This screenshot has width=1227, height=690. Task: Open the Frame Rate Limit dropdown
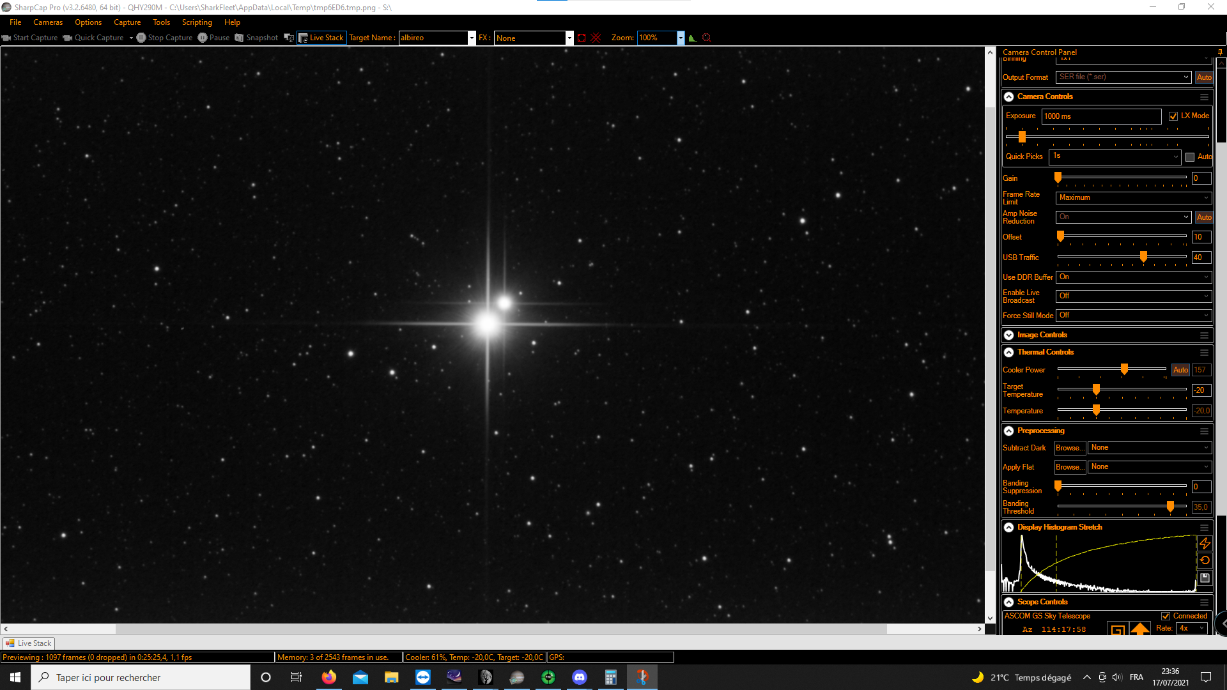[x=1134, y=198]
